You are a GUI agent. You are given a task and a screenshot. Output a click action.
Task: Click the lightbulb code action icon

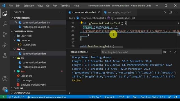pyautogui.click(x=81, y=23)
